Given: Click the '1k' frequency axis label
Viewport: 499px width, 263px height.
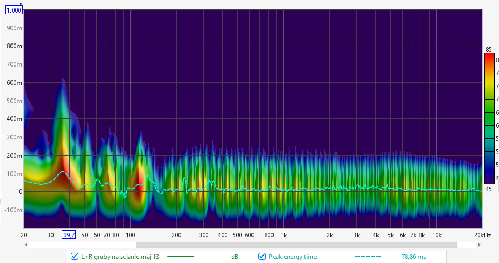Looking at the screenshot, I should pyautogui.click(x=283, y=235).
